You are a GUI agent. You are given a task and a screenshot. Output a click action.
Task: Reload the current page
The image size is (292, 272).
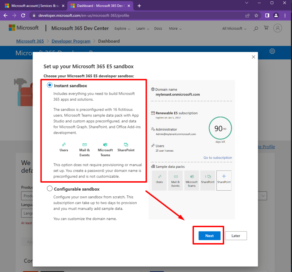23,15
